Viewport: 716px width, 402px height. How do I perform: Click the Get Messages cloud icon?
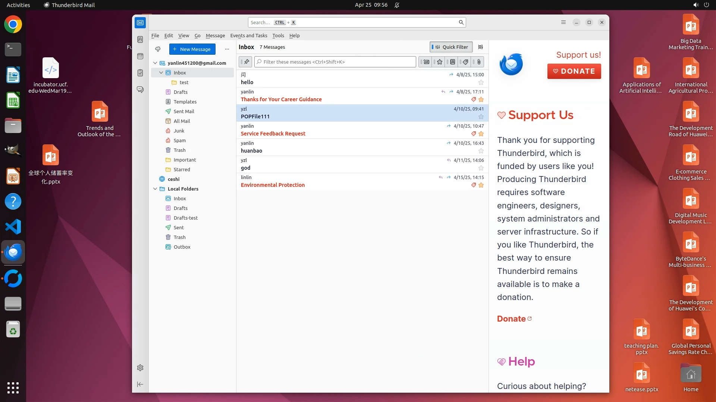[x=158, y=49]
